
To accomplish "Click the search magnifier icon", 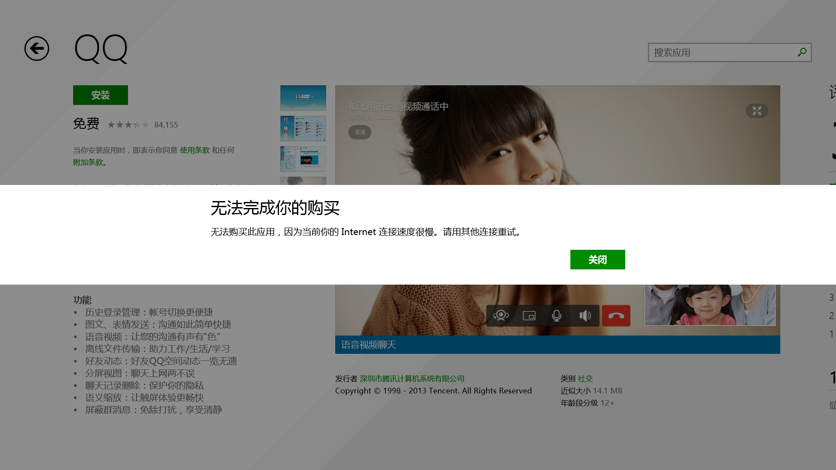I will coord(802,52).
